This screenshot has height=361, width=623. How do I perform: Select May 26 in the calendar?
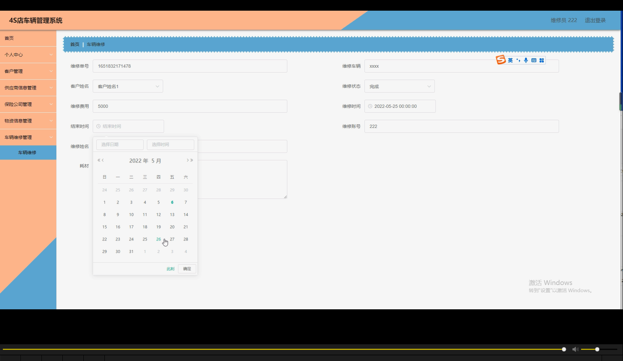pyautogui.click(x=159, y=239)
